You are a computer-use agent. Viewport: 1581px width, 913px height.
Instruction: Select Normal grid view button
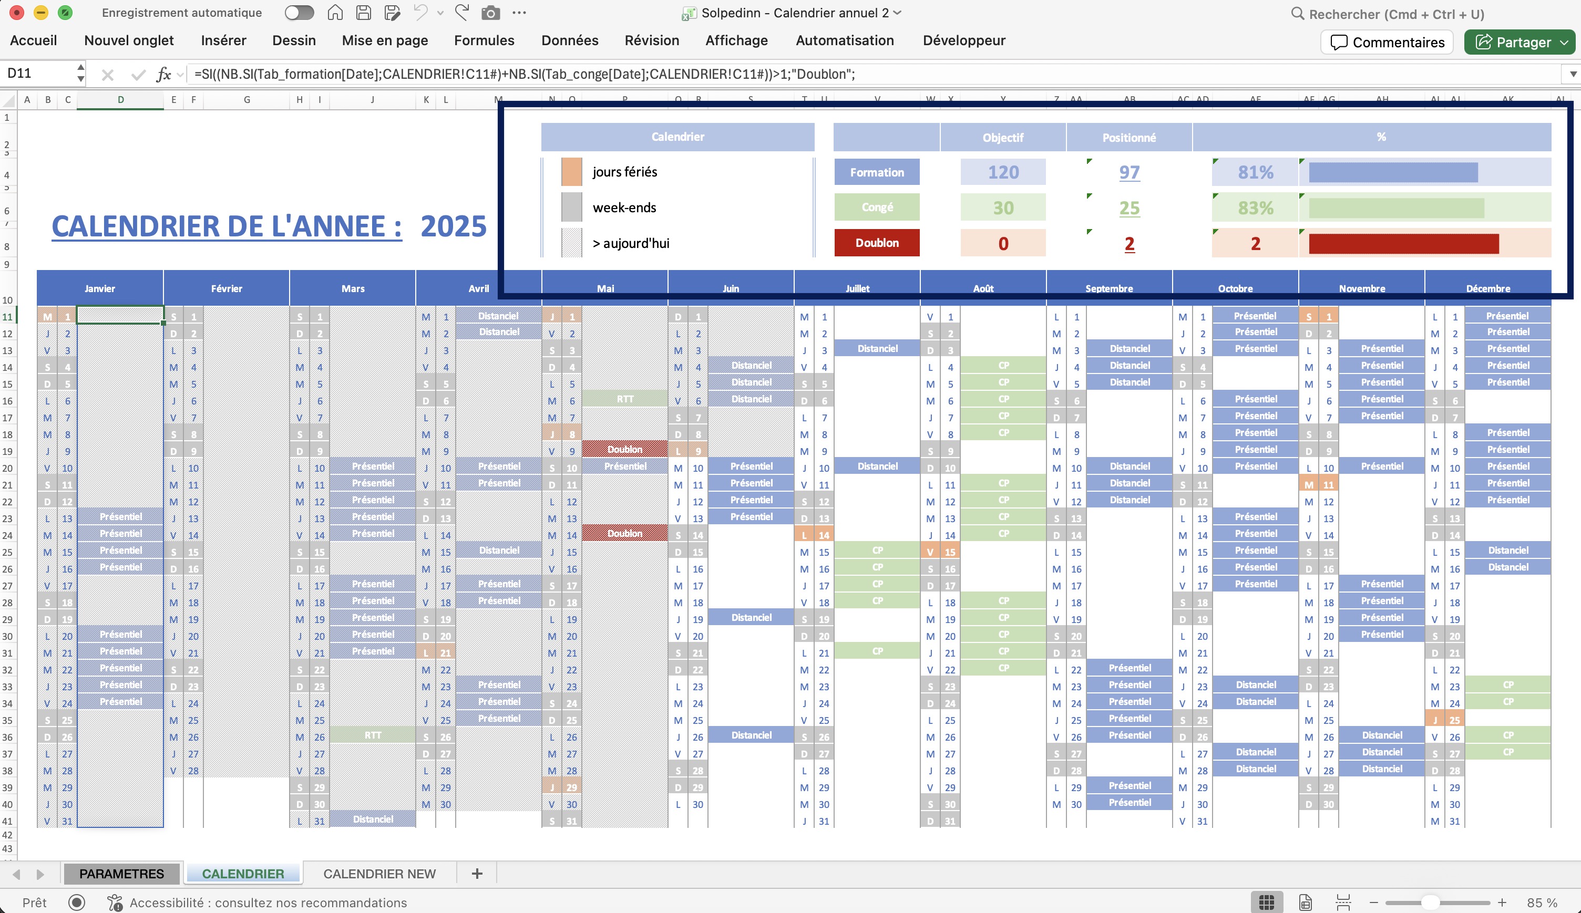click(x=1266, y=902)
